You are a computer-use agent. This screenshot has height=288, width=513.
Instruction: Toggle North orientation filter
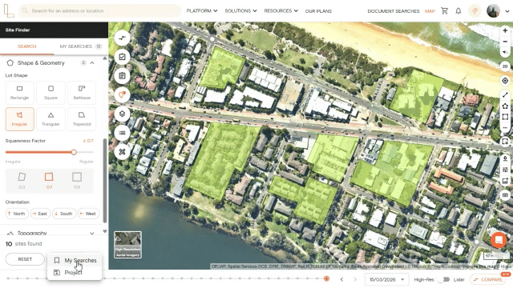(17, 214)
